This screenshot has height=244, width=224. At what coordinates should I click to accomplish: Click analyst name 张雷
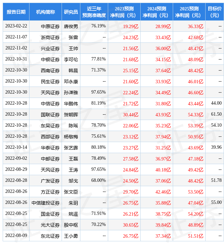click(x=73, y=37)
